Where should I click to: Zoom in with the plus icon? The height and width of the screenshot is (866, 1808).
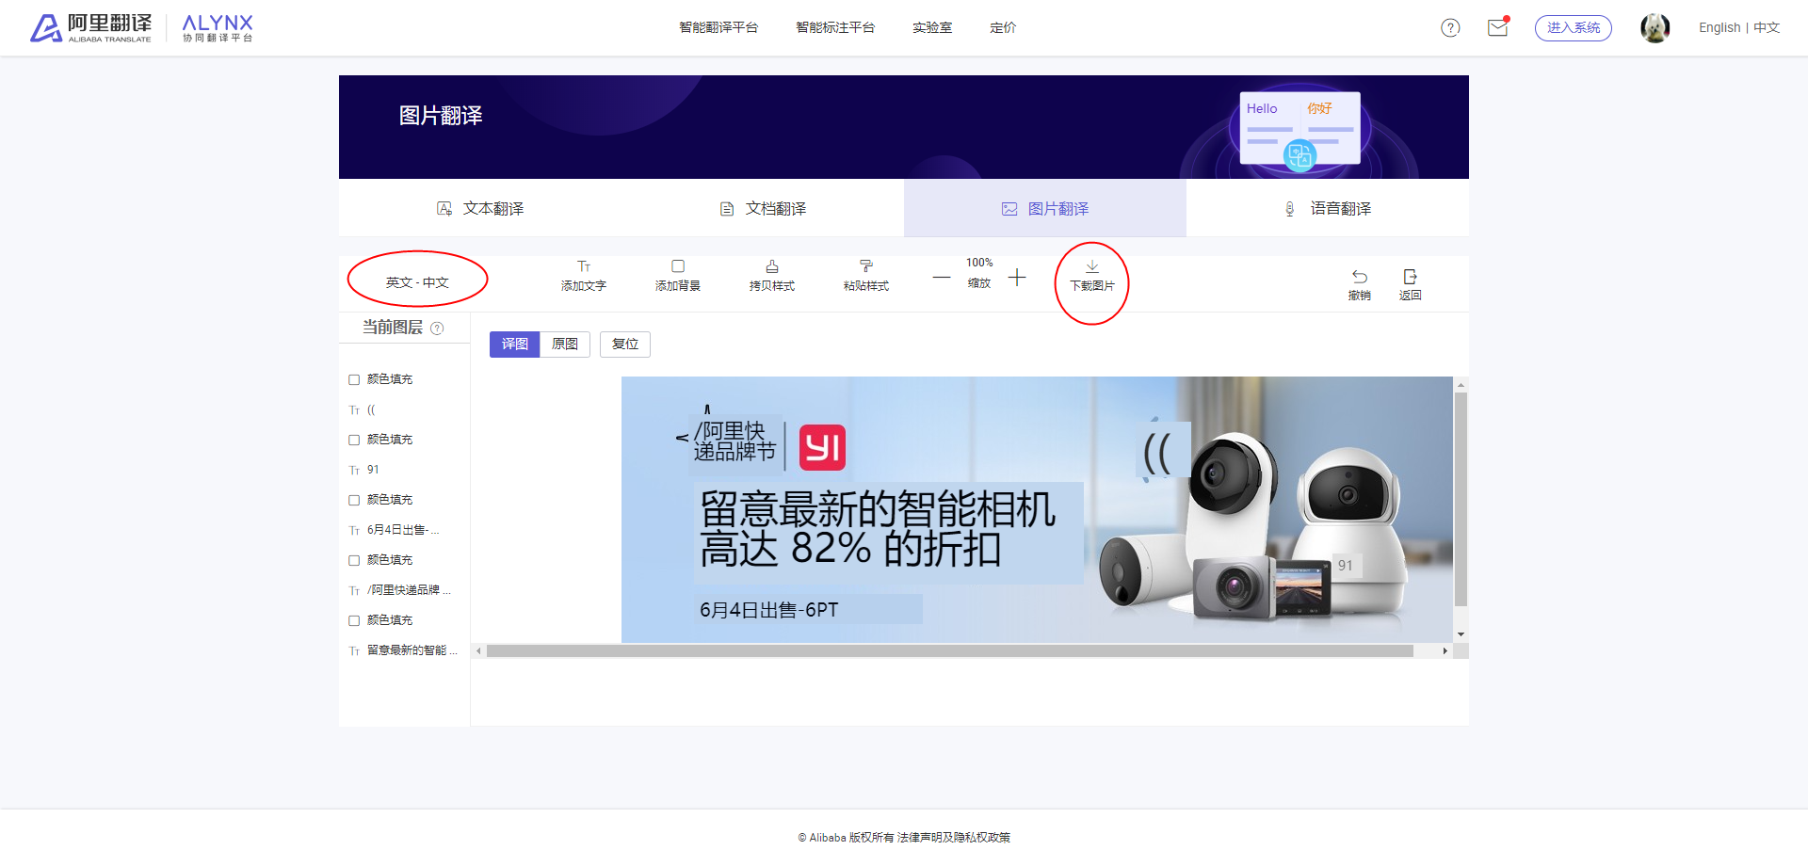[x=1017, y=278]
